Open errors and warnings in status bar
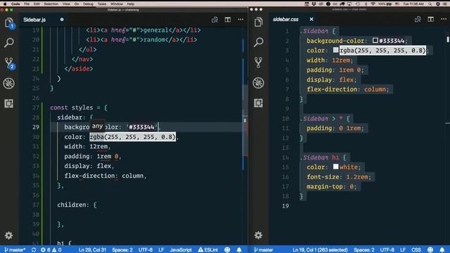The image size is (450, 253). 51,250
